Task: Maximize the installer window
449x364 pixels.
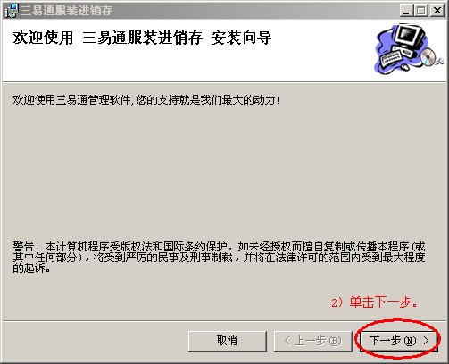Action: pyautogui.click(x=420, y=11)
